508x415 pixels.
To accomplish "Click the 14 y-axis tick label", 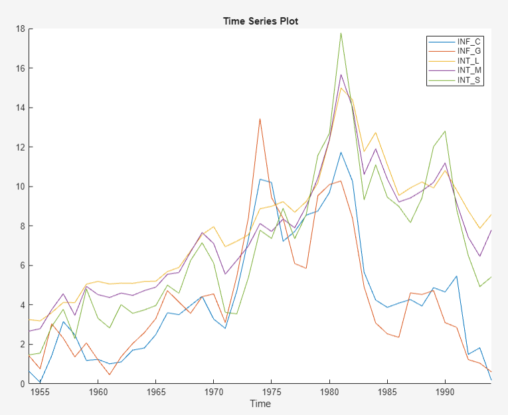I will click(x=21, y=108).
